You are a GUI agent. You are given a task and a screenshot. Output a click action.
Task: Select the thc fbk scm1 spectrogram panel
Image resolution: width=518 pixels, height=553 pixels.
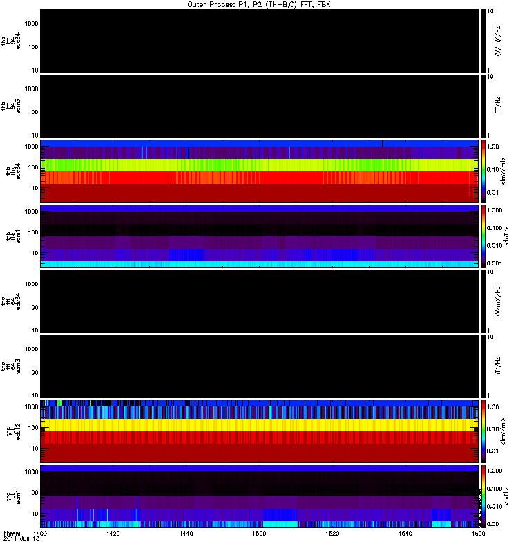[x=259, y=496]
